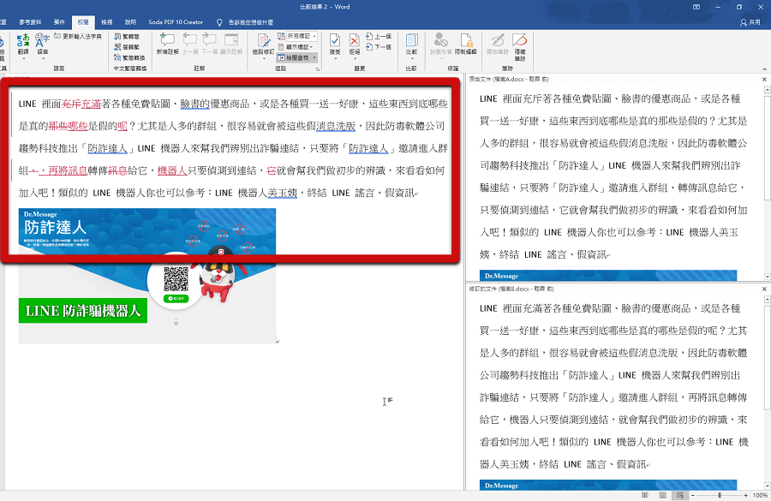The height and width of the screenshot is (501, 771).
Task: Open the Language (語言) tool
Action: (x=43, y=41)
